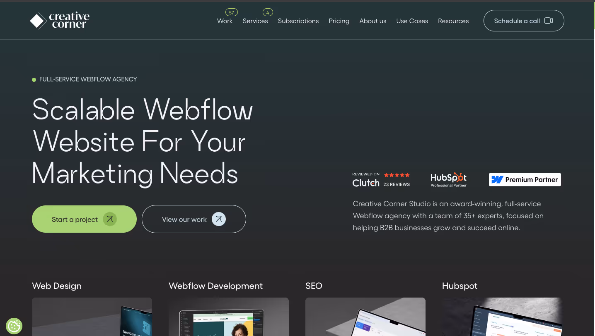This screenshot has width=595, height=336.
Task: Click the Scalable Webflow Website headline
Action: tap(142, 141)
